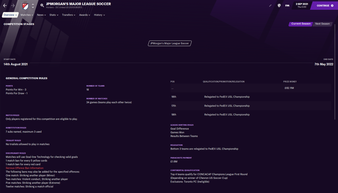
Task: Click the MLS competition logo
Action: pyautogui.click(x=25, y=6)
